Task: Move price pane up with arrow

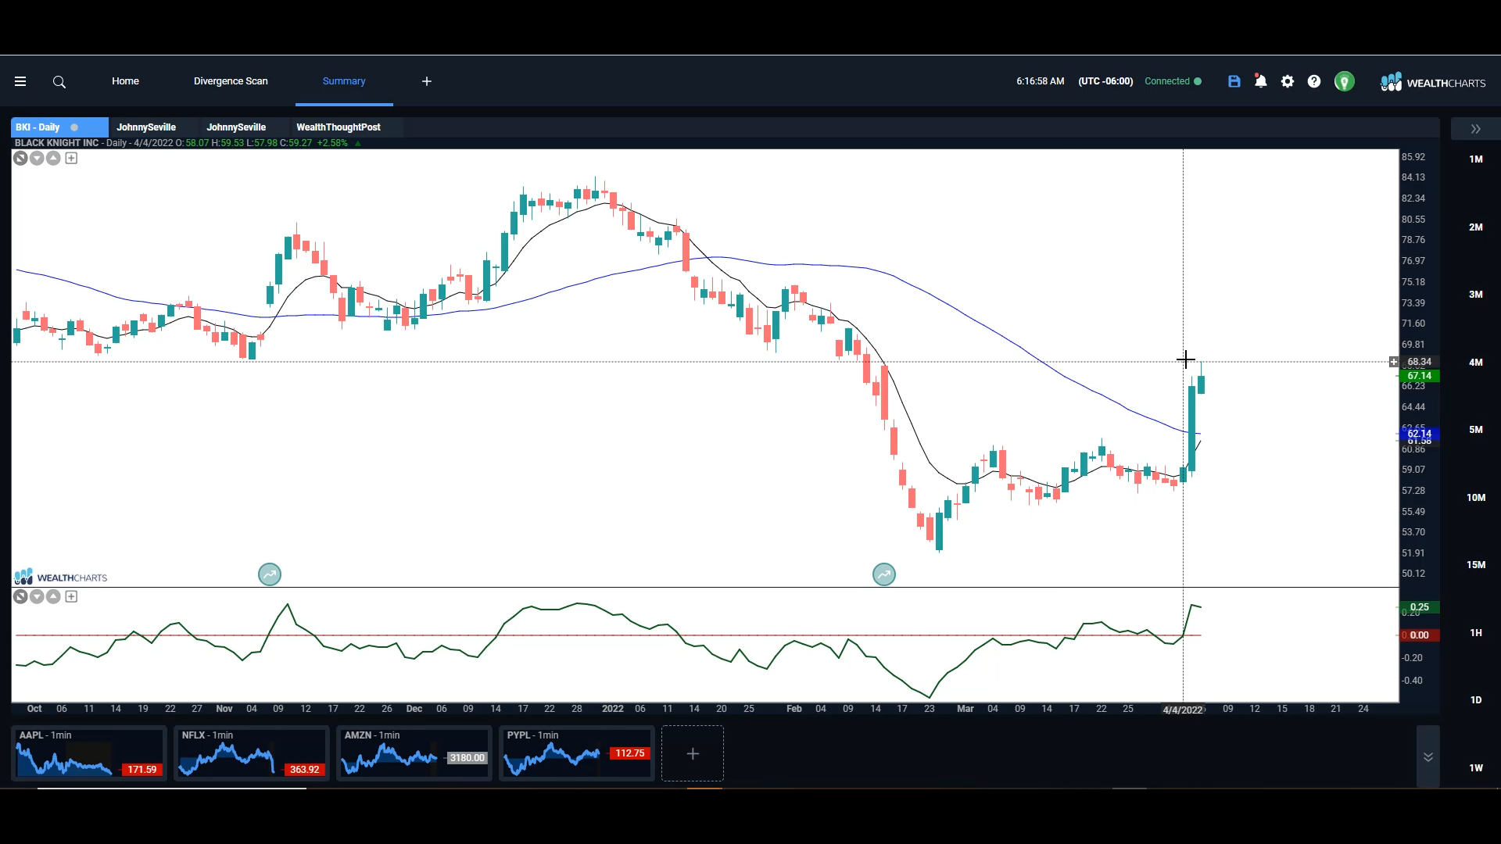Action: [53, 158]
